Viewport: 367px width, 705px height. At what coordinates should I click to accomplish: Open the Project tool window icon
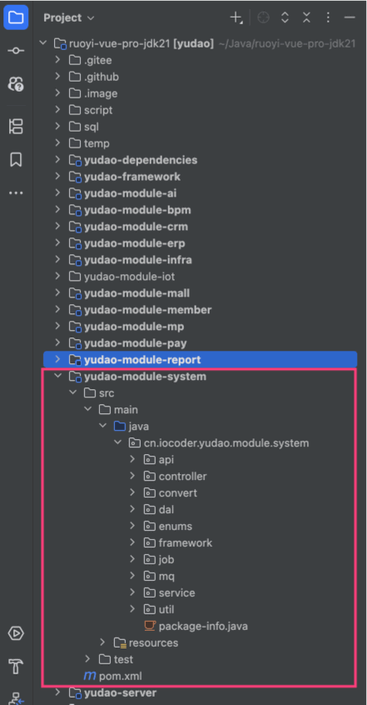[16, 17]
